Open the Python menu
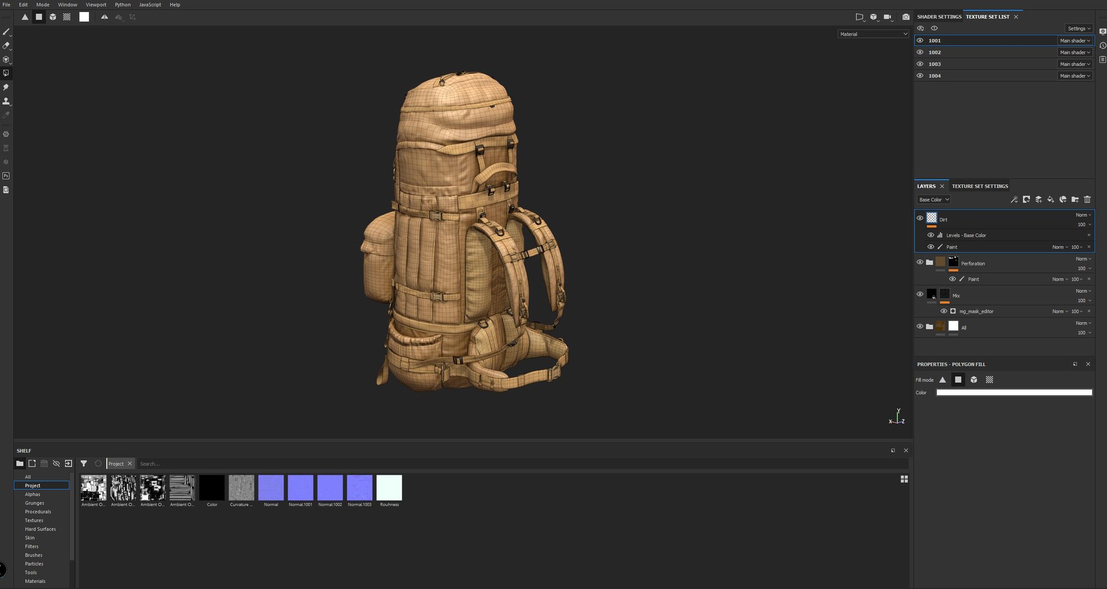 (x=123, y=5)
